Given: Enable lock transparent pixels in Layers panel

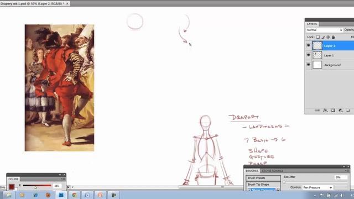Looking at the screenshot, I should pyautogui.click(x=318, y=37).
